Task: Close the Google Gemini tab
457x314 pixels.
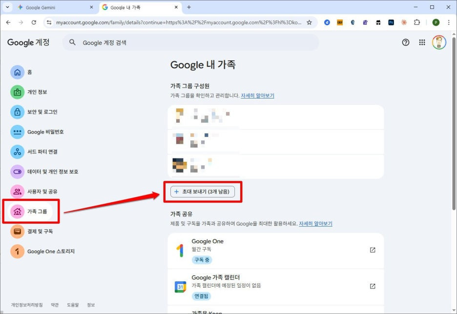Action: [91, 7]
